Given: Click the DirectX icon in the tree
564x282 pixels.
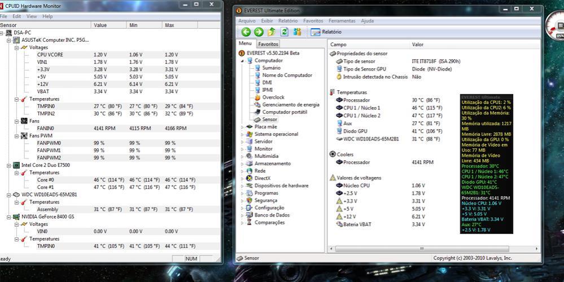Looking at the screenshot, I should [249, 178].
